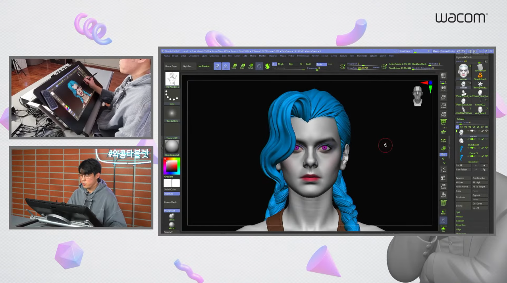Click the Zoom3D view icon
The image size is (507, 283).
click(x=443, y=187)
